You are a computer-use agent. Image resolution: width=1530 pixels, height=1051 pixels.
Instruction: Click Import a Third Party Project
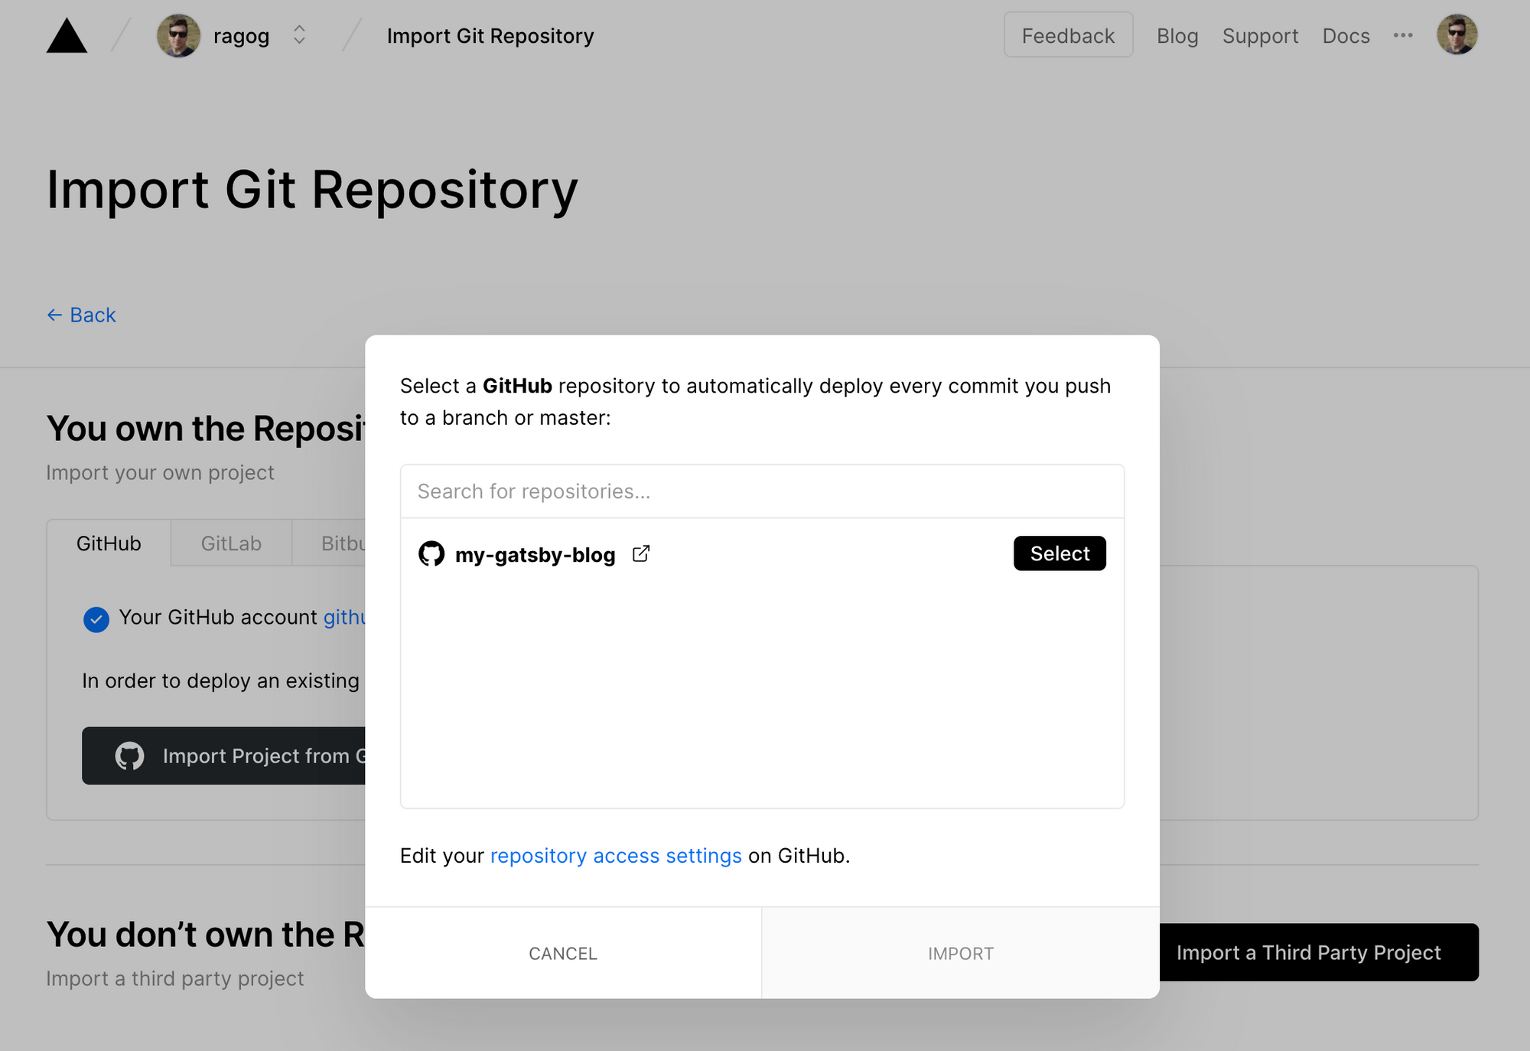1307,952
